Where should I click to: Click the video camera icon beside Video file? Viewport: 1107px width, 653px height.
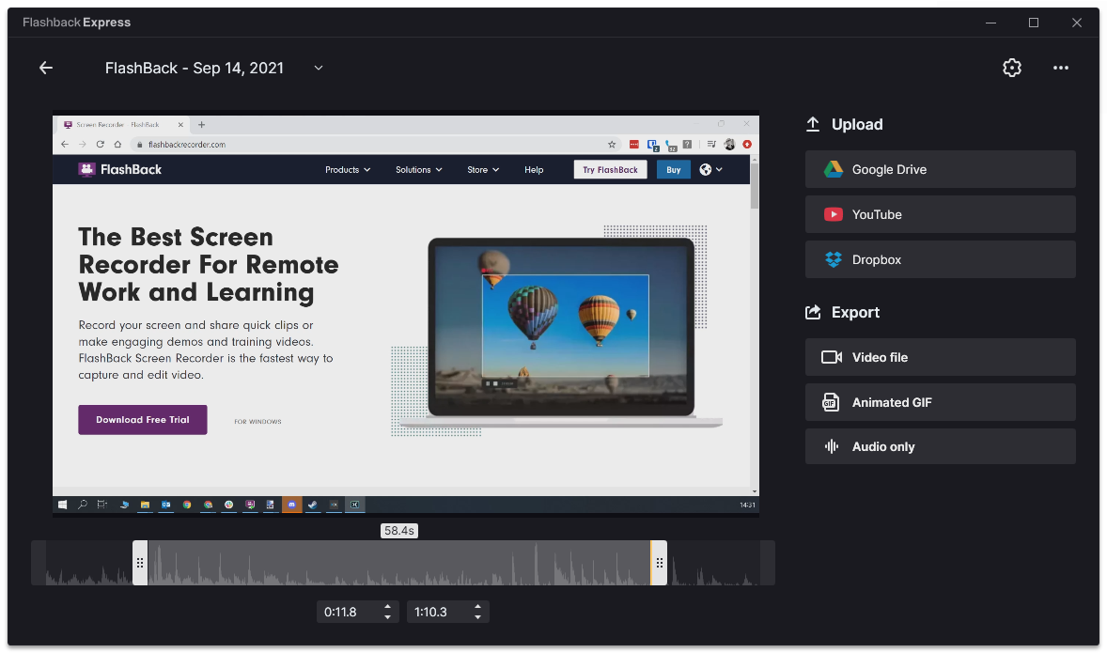pyautogui.click(x=832, y=357)
